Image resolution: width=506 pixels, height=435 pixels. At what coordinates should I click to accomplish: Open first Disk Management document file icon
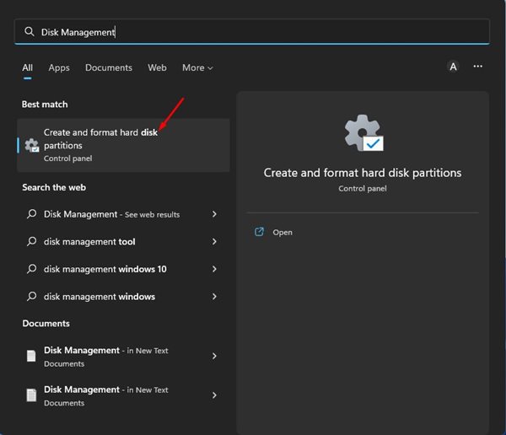(x=31, y=357)
